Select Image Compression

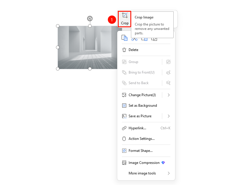pyautogui.click(x=146, y=163)
